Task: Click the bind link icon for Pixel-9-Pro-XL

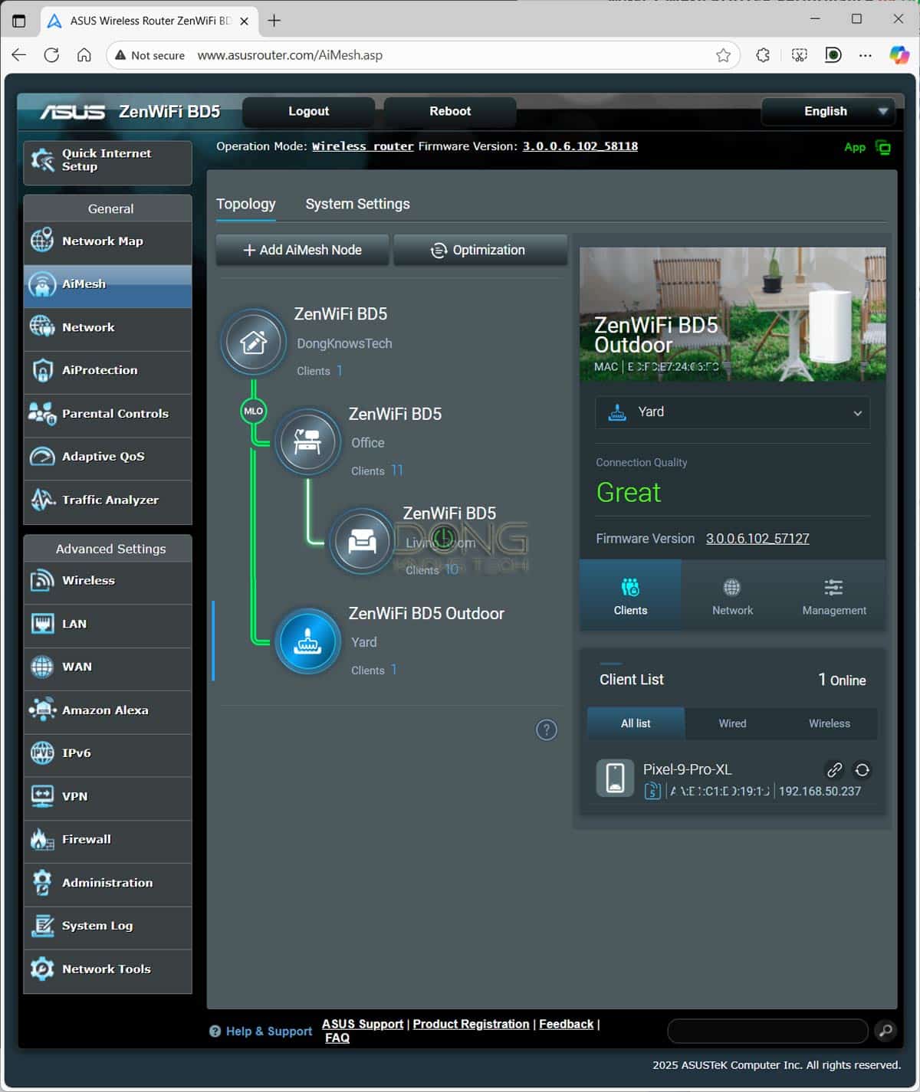Action: click(x=835, y=770)
